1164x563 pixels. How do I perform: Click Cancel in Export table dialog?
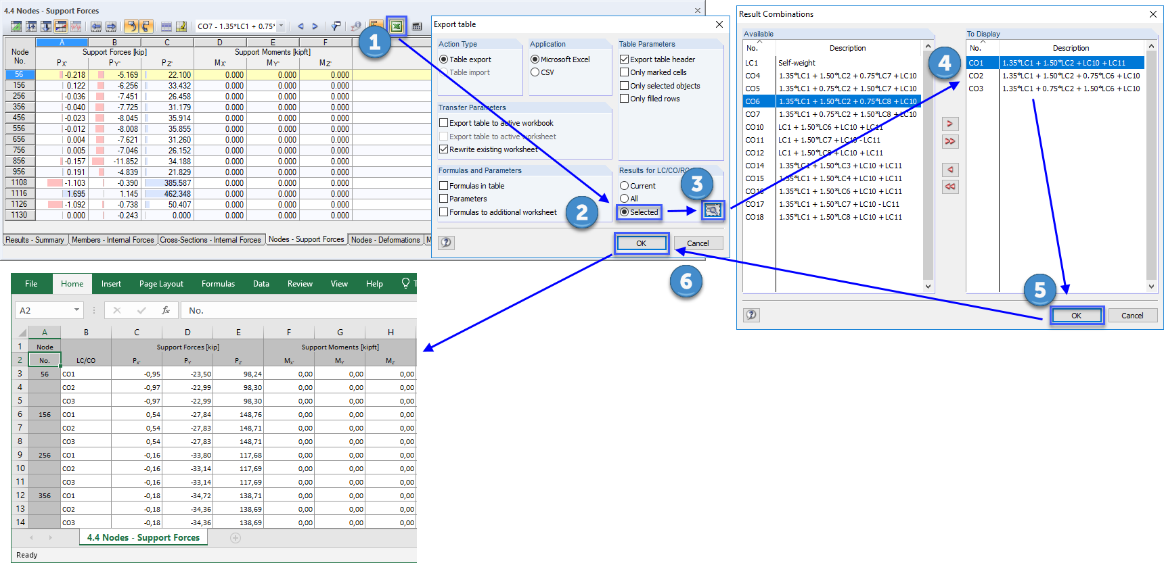698,243
